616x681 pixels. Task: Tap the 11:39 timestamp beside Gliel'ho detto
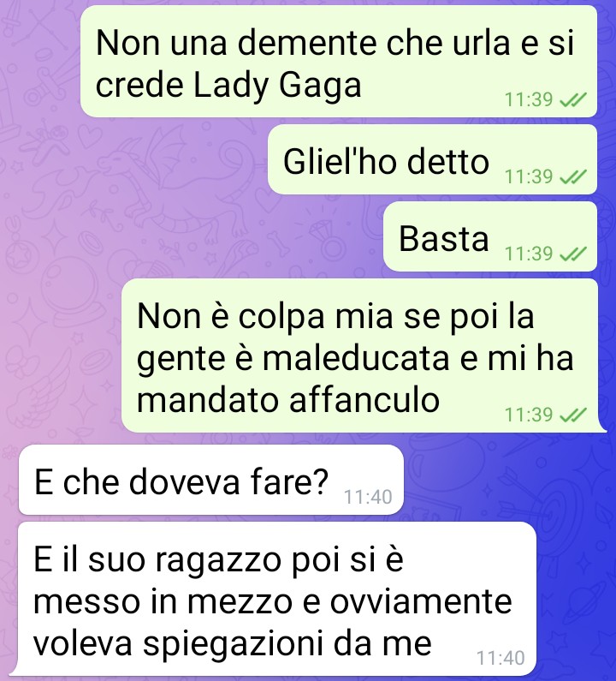coord(529,176)
